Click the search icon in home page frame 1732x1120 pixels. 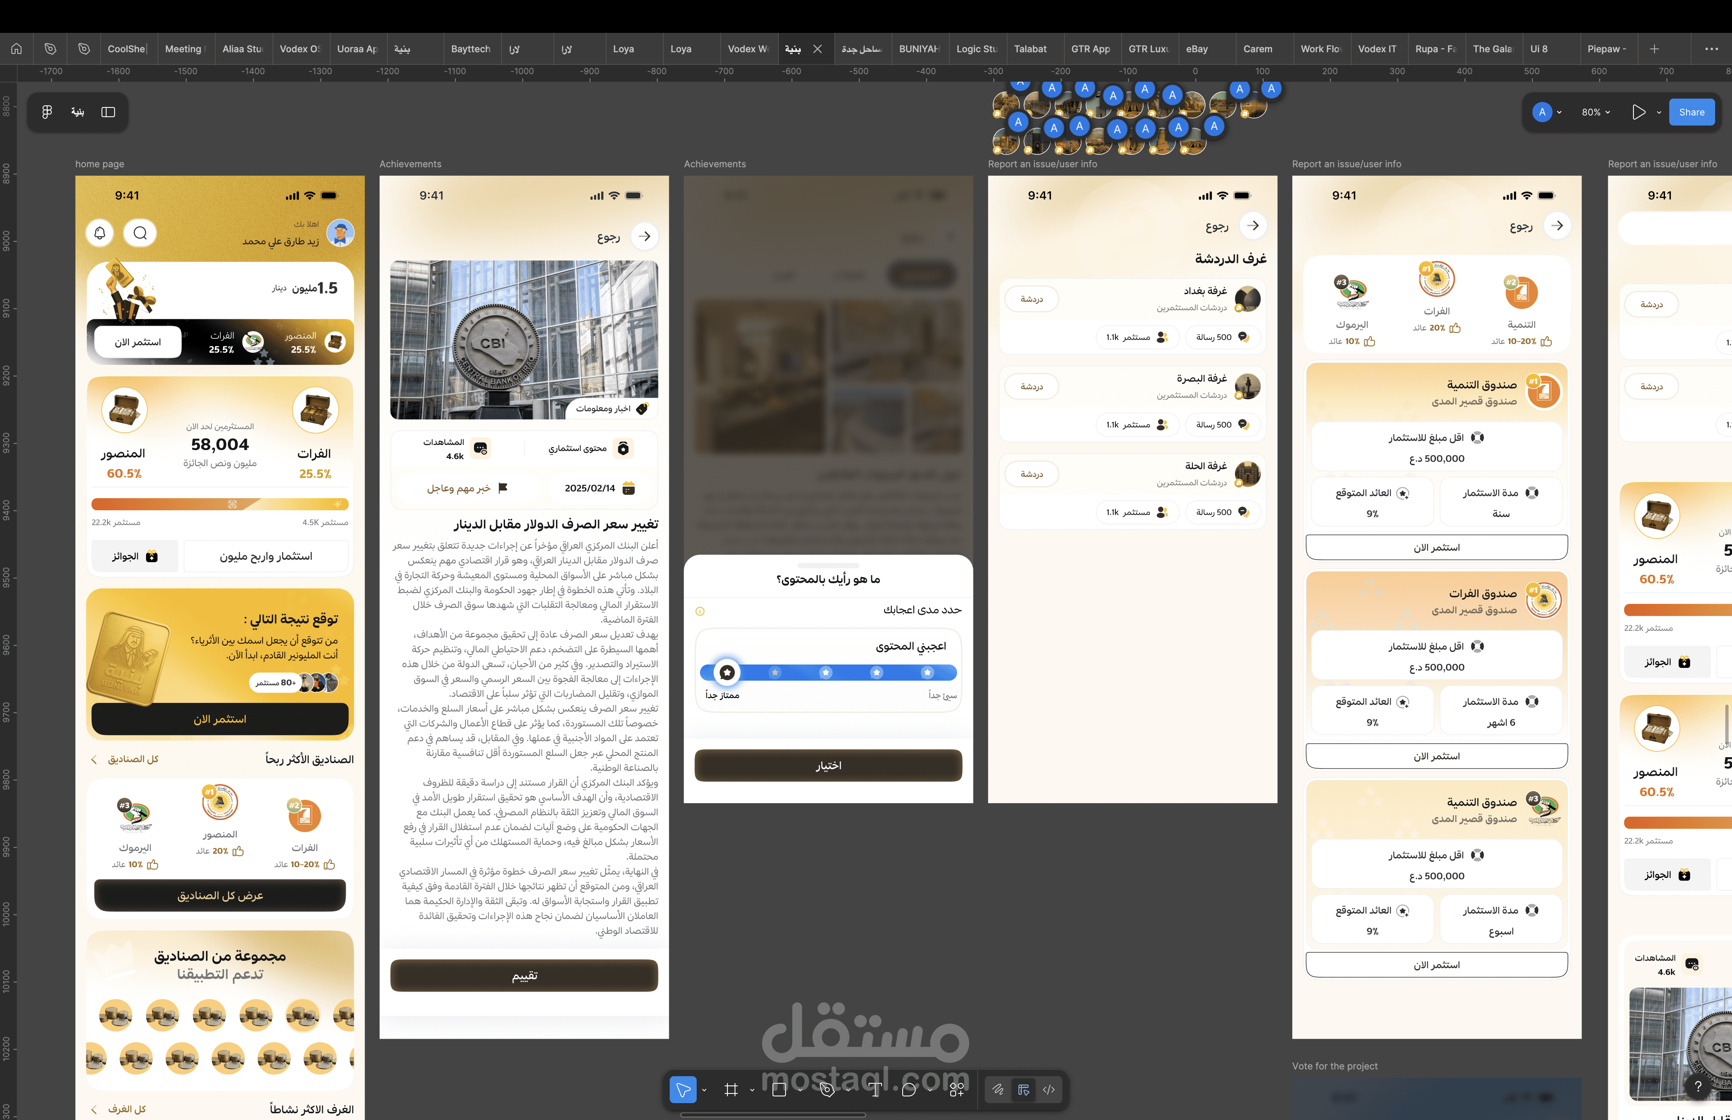(x=140, y=233)
